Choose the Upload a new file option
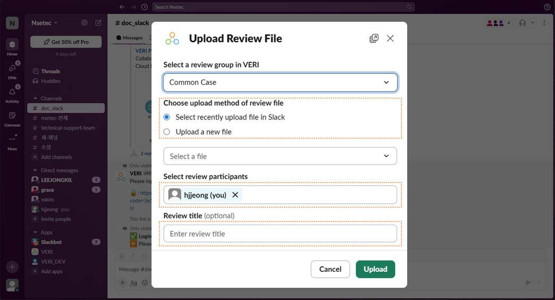 167,132
